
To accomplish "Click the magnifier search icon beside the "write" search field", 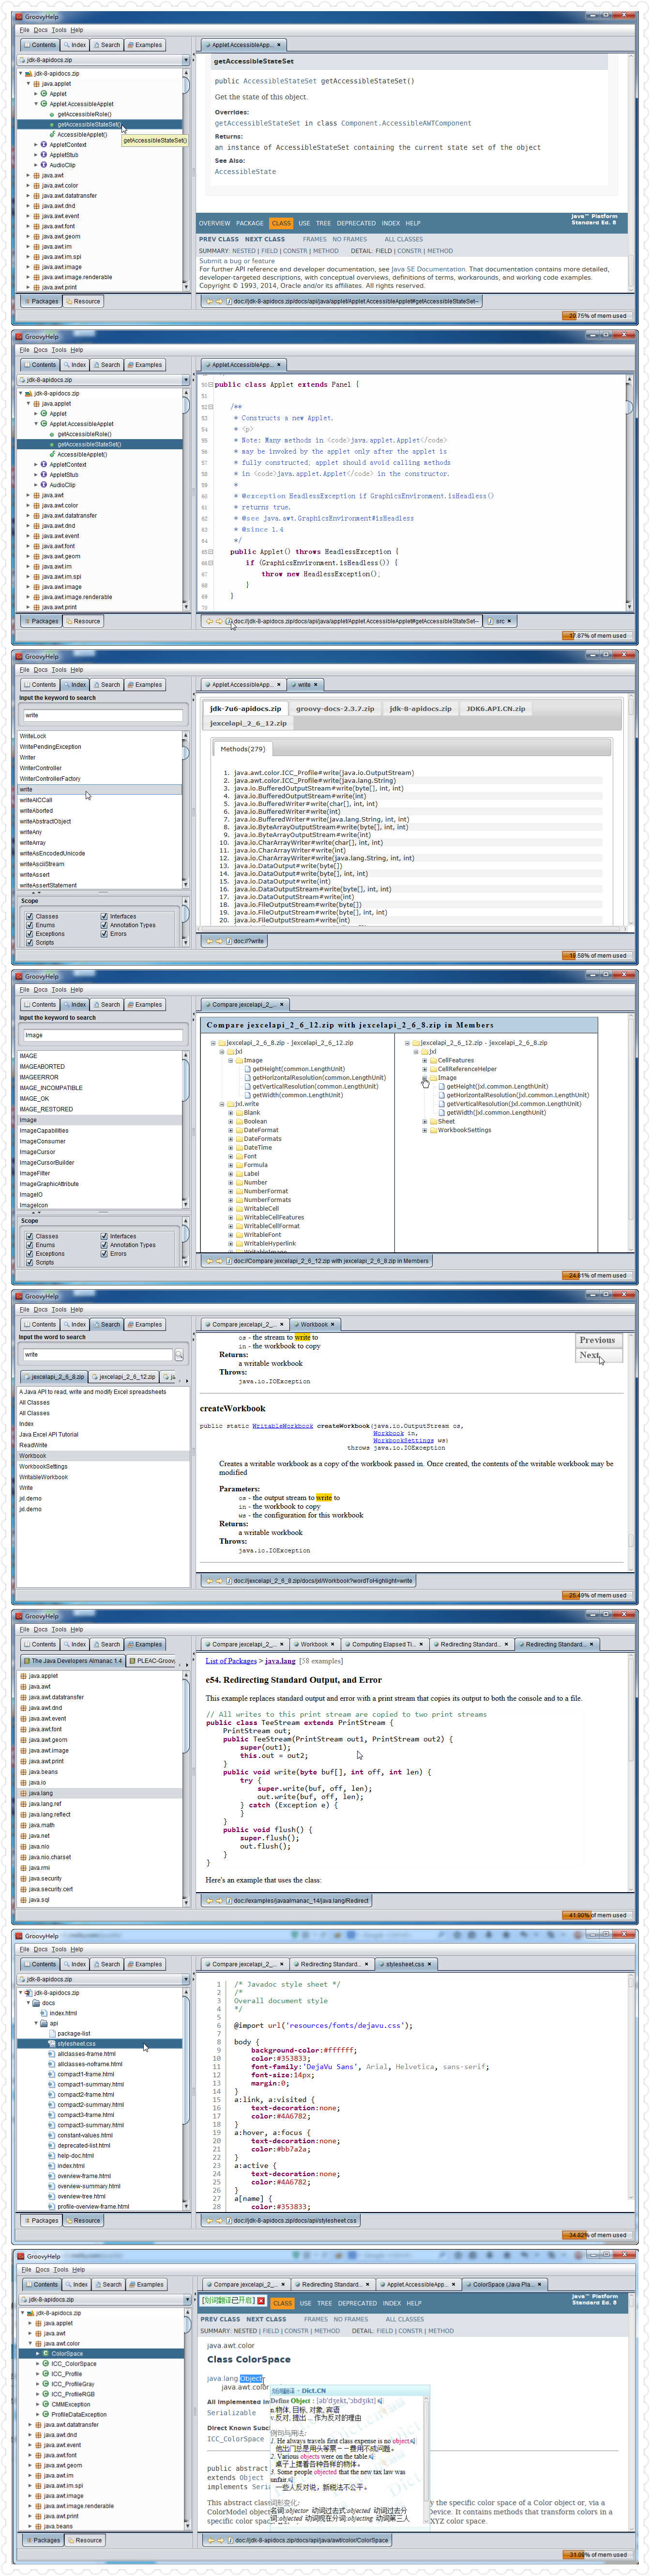I will [x=179, y=1355].
